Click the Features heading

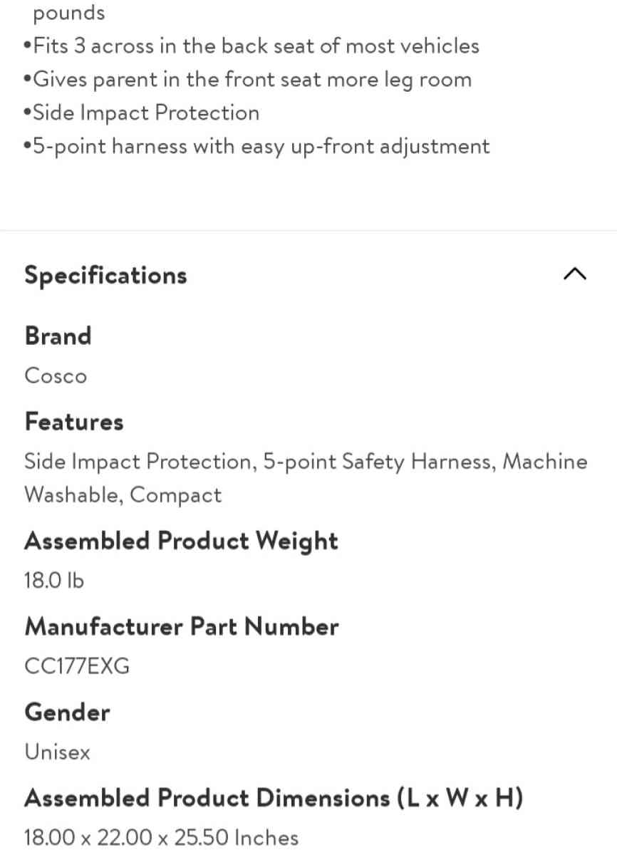73,421
